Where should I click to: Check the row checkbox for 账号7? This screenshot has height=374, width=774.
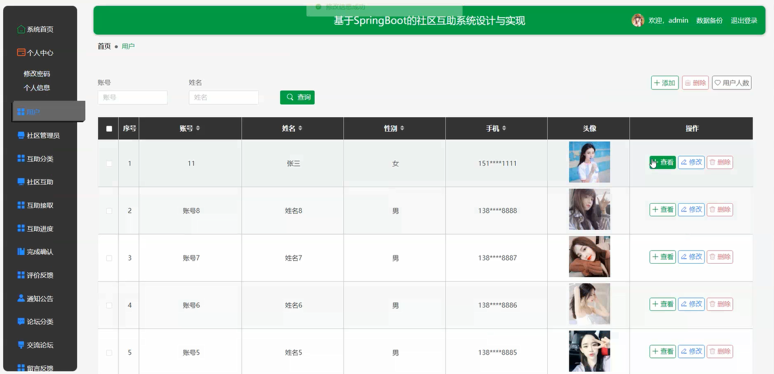click(x=109, y=258)
